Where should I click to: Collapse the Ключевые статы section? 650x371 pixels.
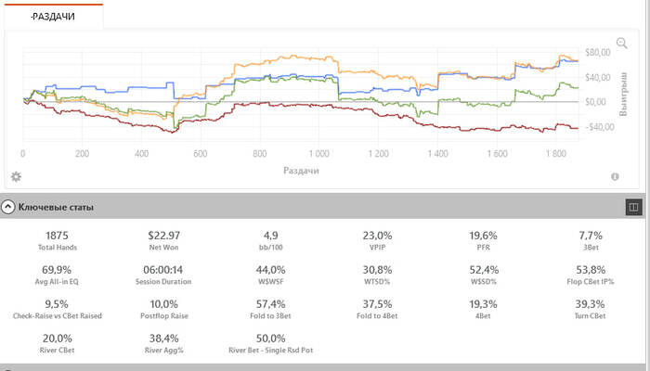pyautogui.click(x=8, y=207)
